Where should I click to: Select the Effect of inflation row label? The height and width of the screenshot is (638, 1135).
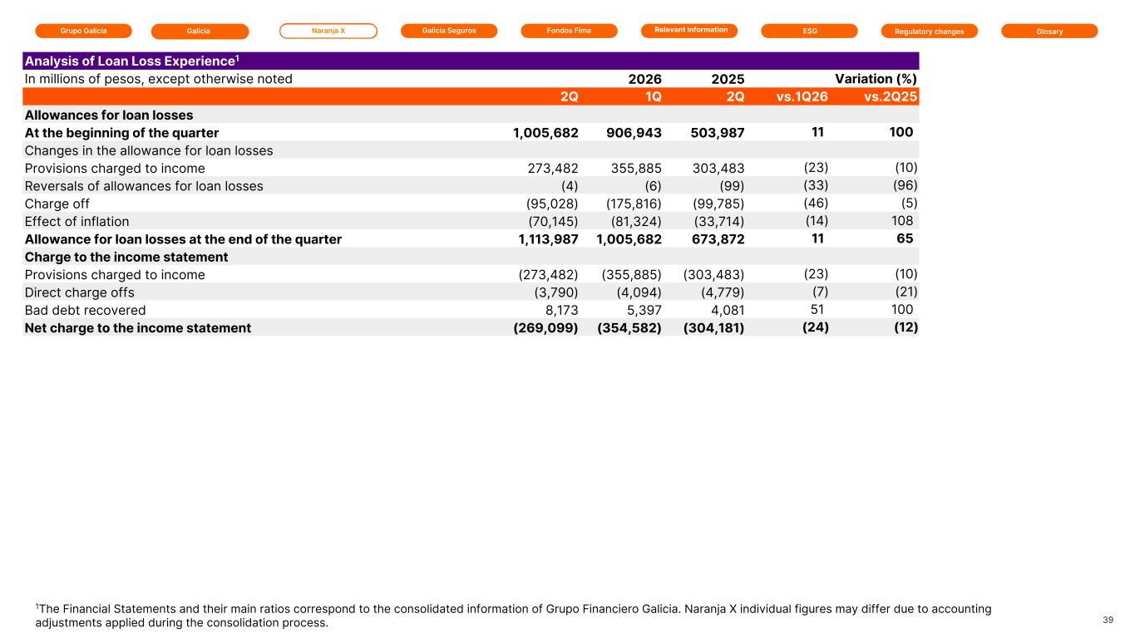tap(77, 222)
